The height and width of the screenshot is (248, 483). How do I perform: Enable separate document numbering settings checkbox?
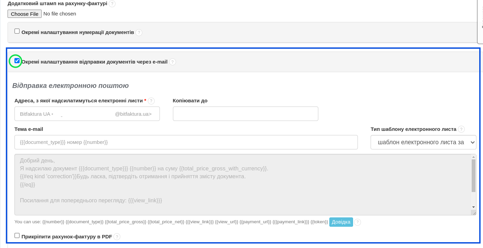point(17,31)
